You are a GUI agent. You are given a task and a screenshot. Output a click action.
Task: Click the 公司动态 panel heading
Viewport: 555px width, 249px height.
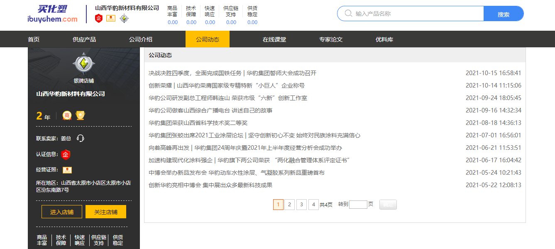(x=160, y=55)
